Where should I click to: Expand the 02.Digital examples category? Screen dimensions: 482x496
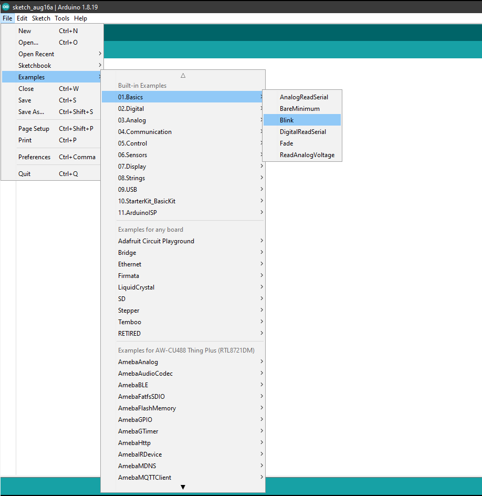click(183, 109)
